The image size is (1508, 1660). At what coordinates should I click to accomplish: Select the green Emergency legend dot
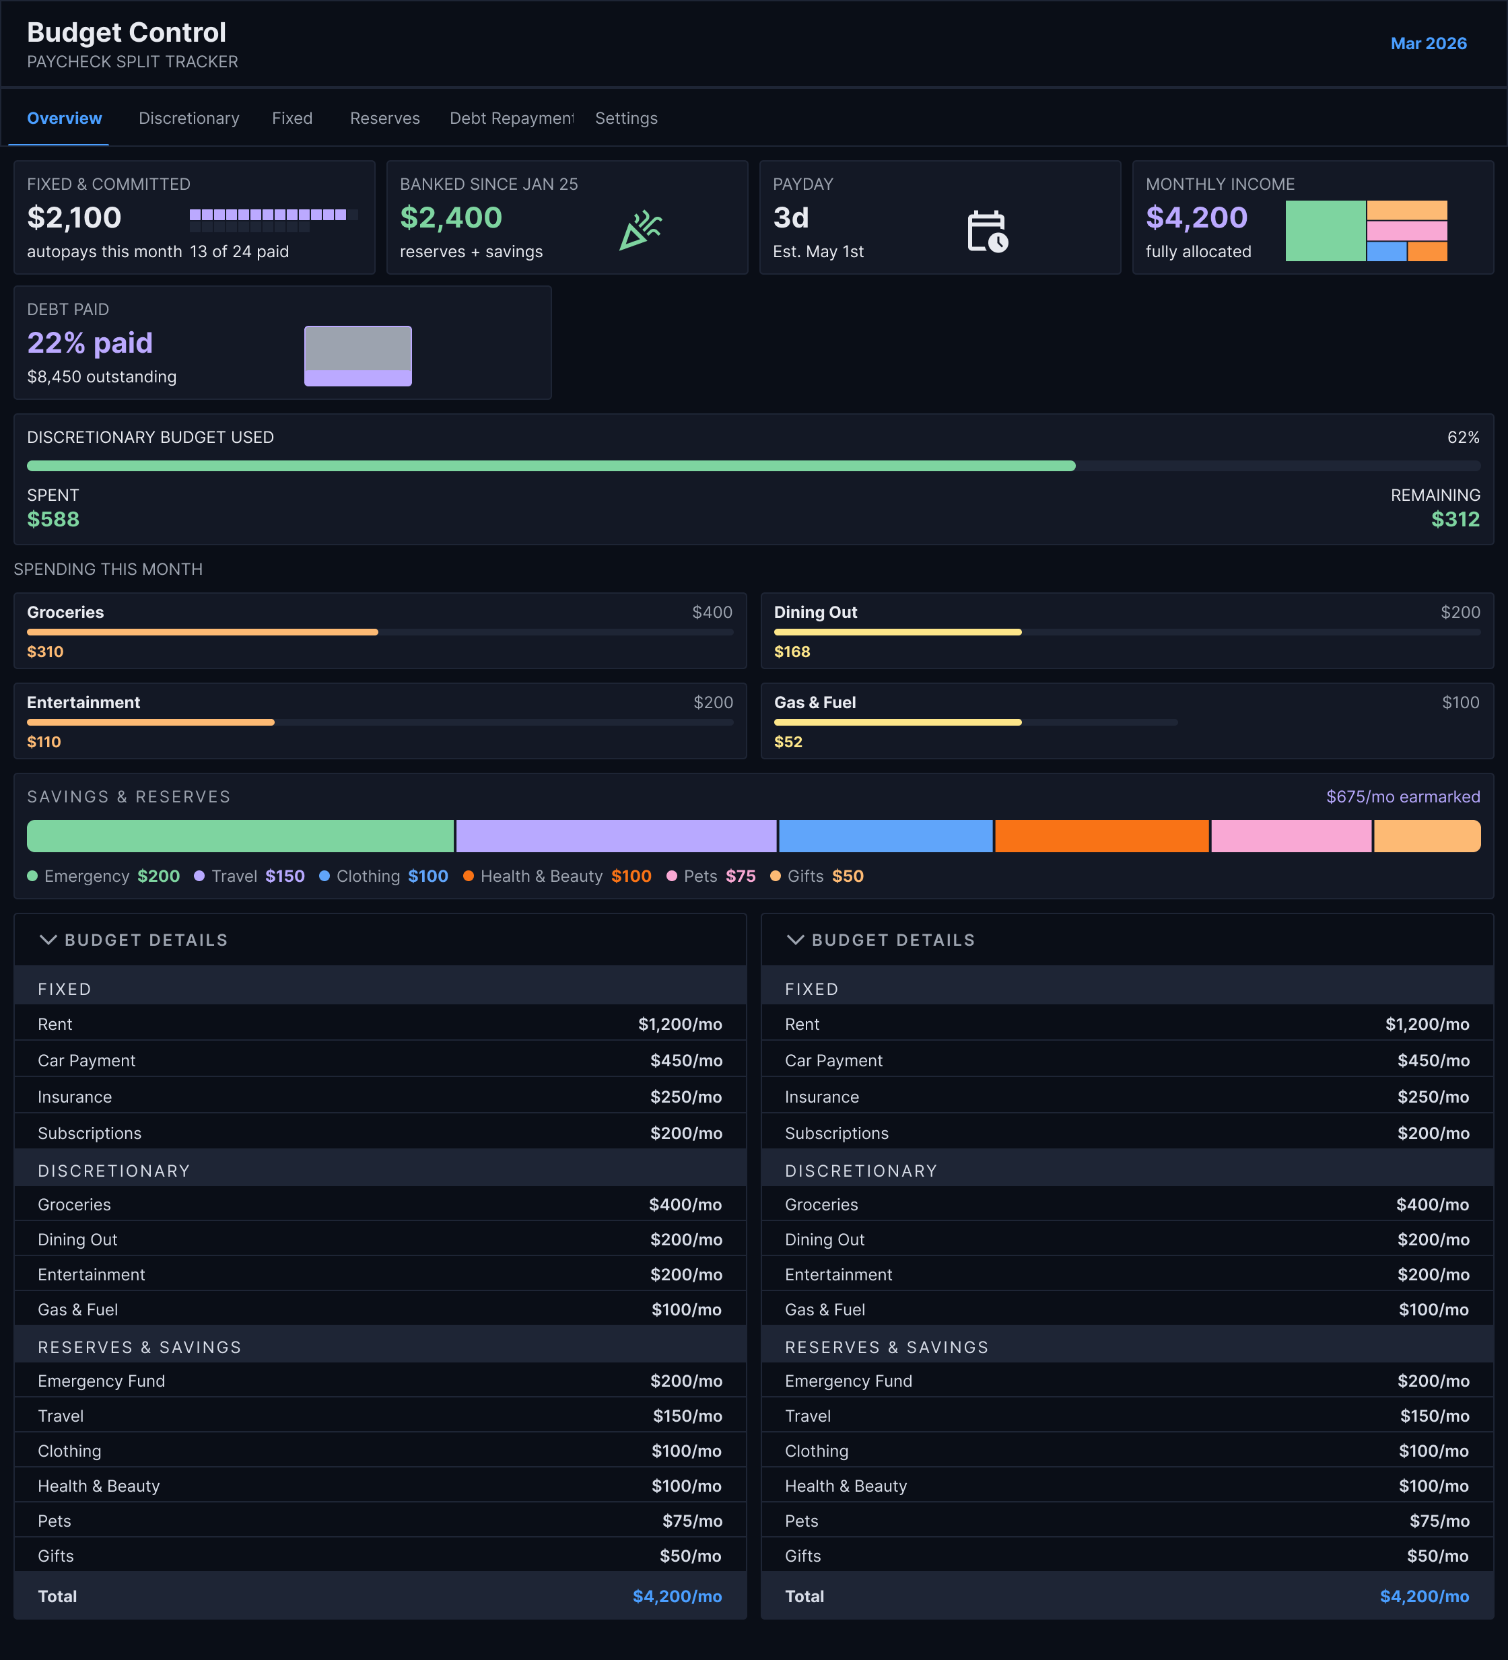tap(33, 875)
